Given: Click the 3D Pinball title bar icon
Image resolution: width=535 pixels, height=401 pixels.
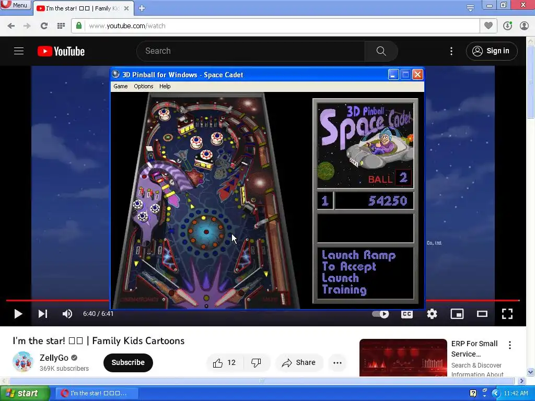Looking at the screenshot, I should [x=116, y=74].
